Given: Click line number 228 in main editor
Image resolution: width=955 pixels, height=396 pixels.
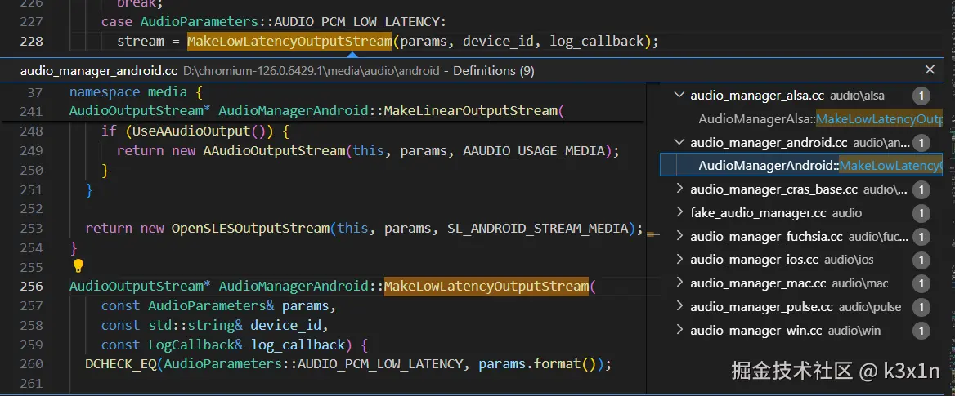Looking at the screenshot, I should tap(32, 42).
